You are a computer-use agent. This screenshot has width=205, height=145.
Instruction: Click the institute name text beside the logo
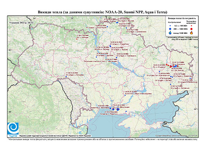coord(55,136)
